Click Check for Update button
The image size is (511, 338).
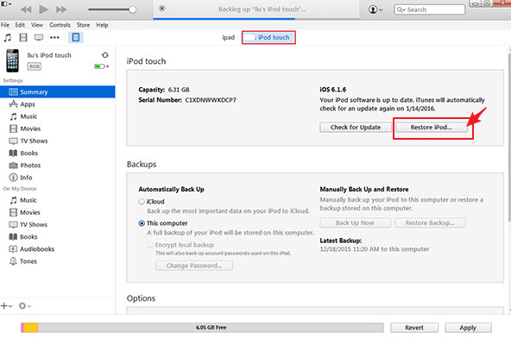tap(356, 128)
